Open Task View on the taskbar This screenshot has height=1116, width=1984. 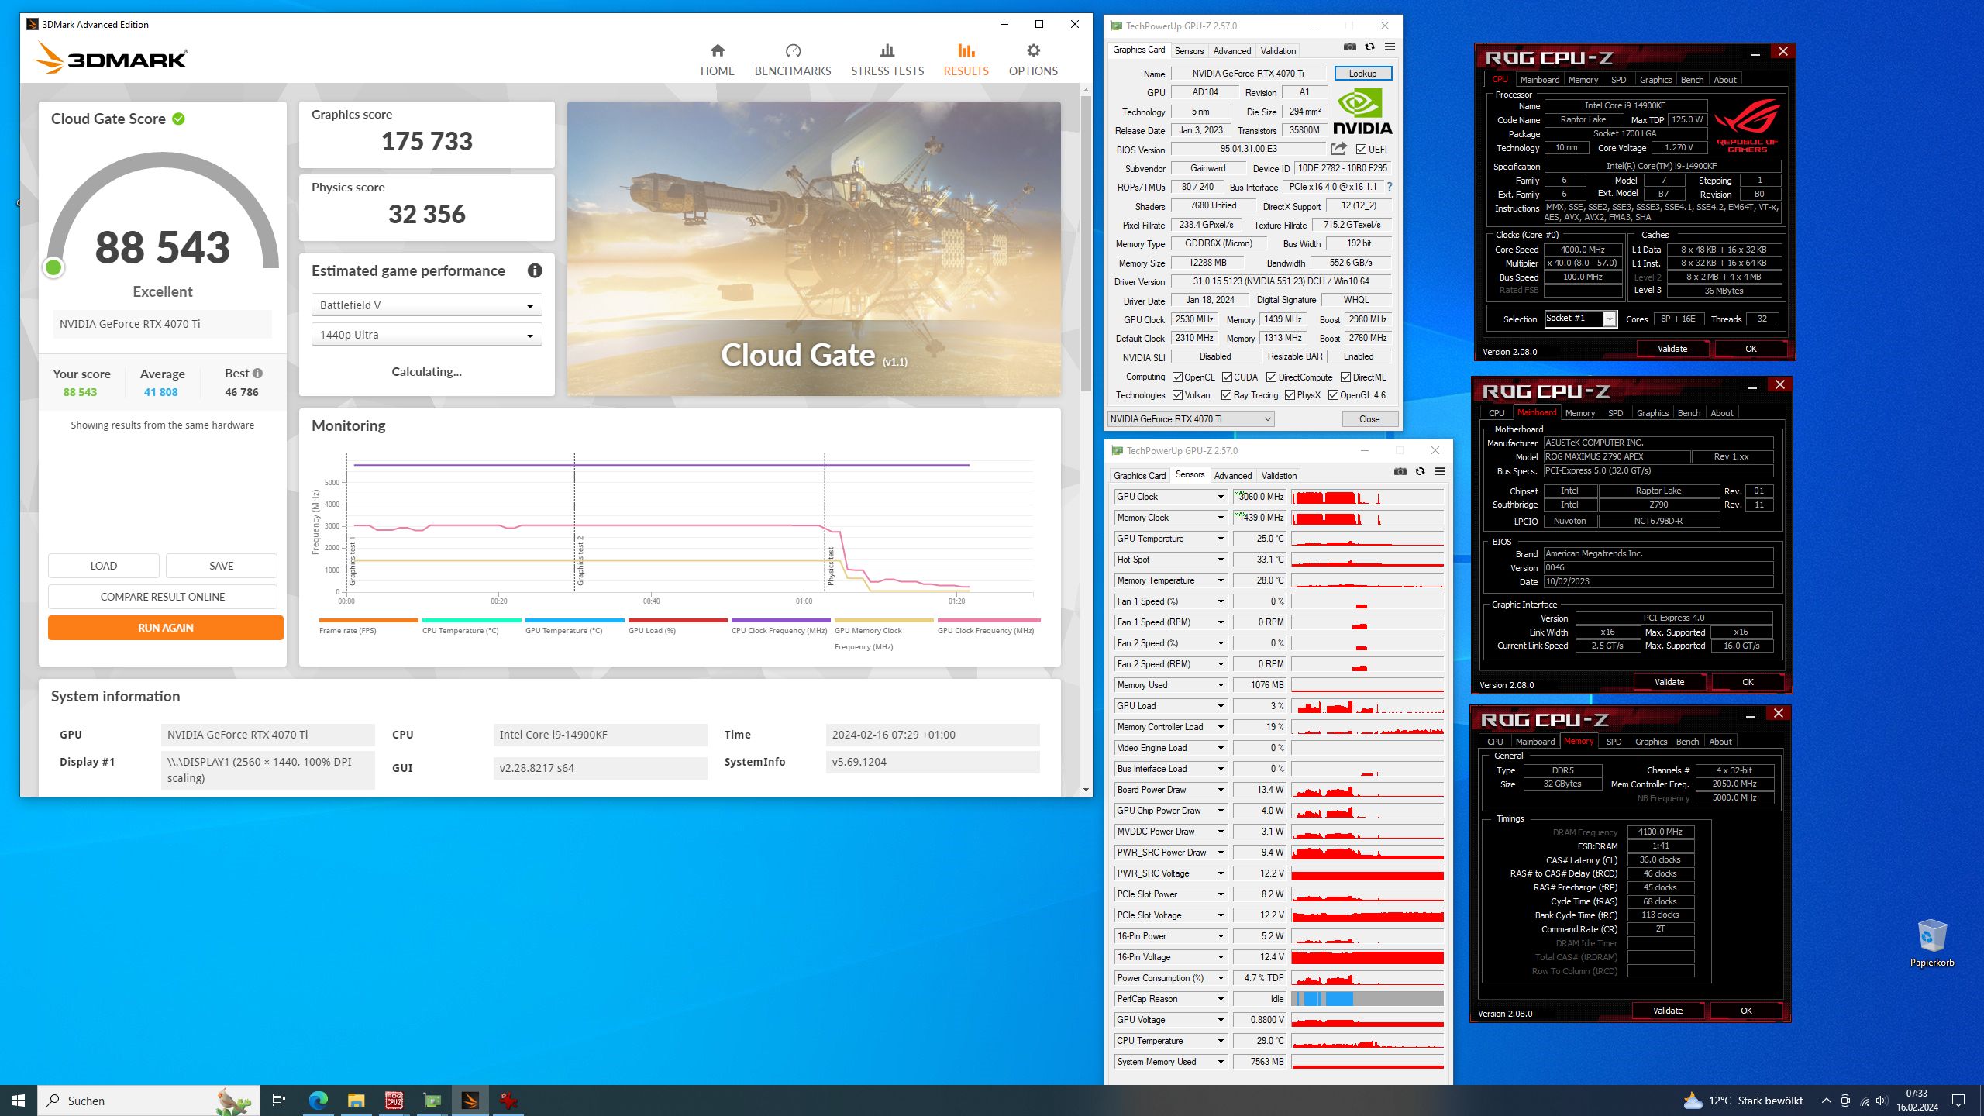pos(279,1100)
